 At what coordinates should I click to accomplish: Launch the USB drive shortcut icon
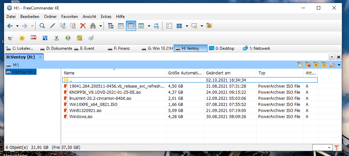10,38
